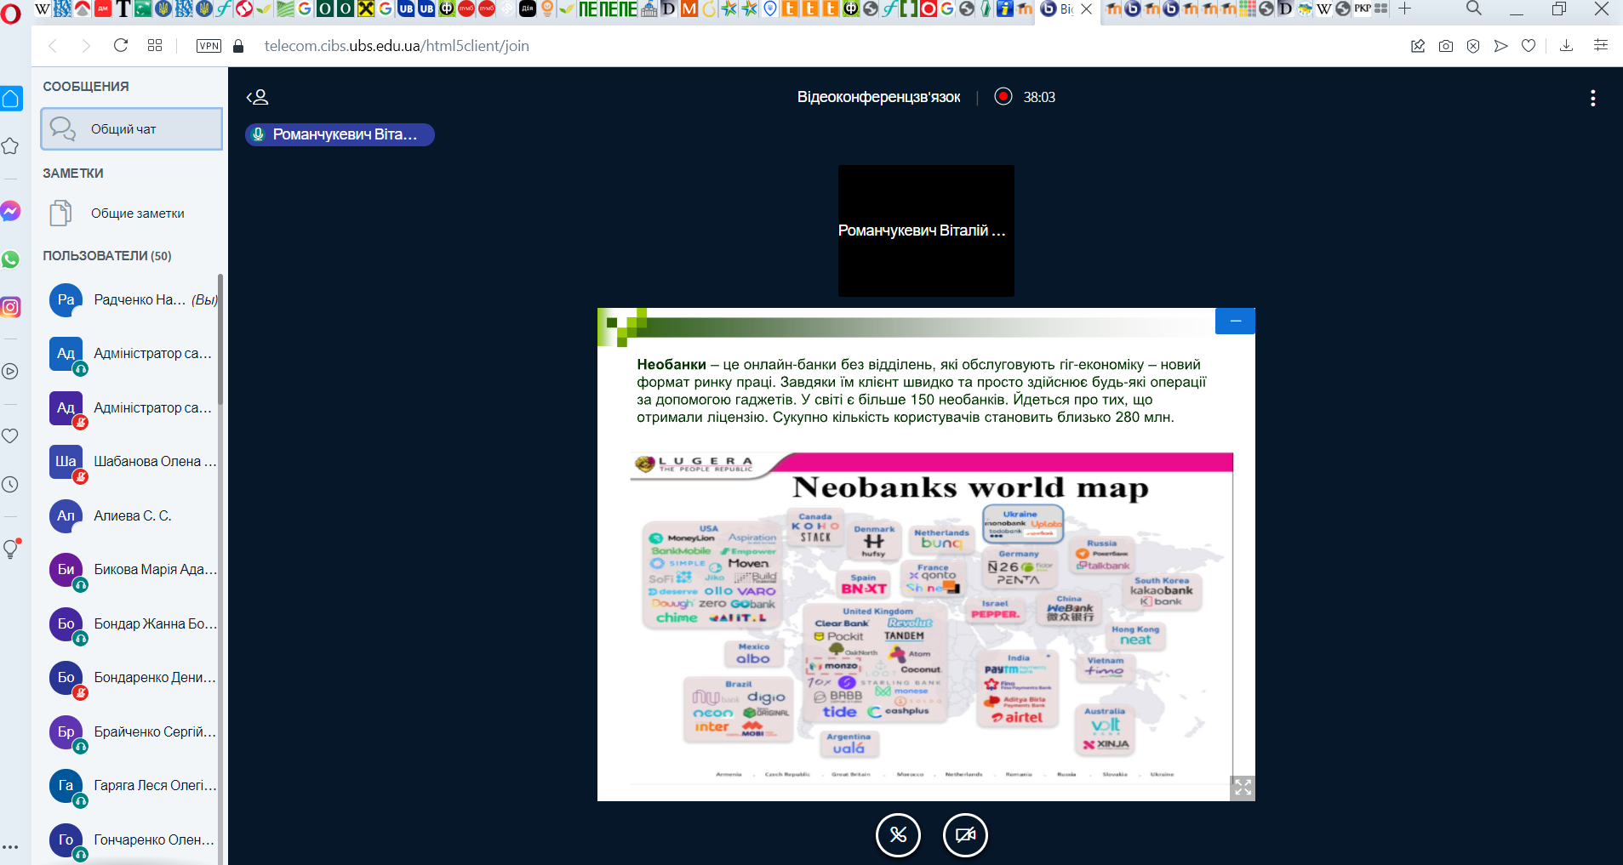The height and width of the screenshot is (865, 1623).
Task: Make the presentation fullscreen
Action: pyautogui.click(x=1243, y=788)
